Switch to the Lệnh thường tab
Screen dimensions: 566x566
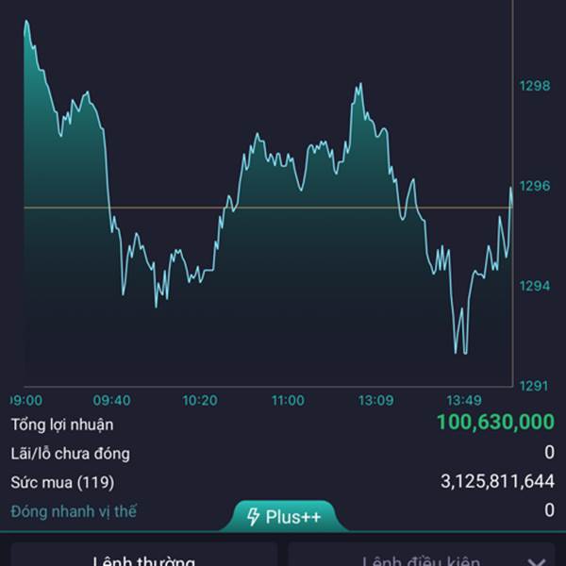point(144,555)
